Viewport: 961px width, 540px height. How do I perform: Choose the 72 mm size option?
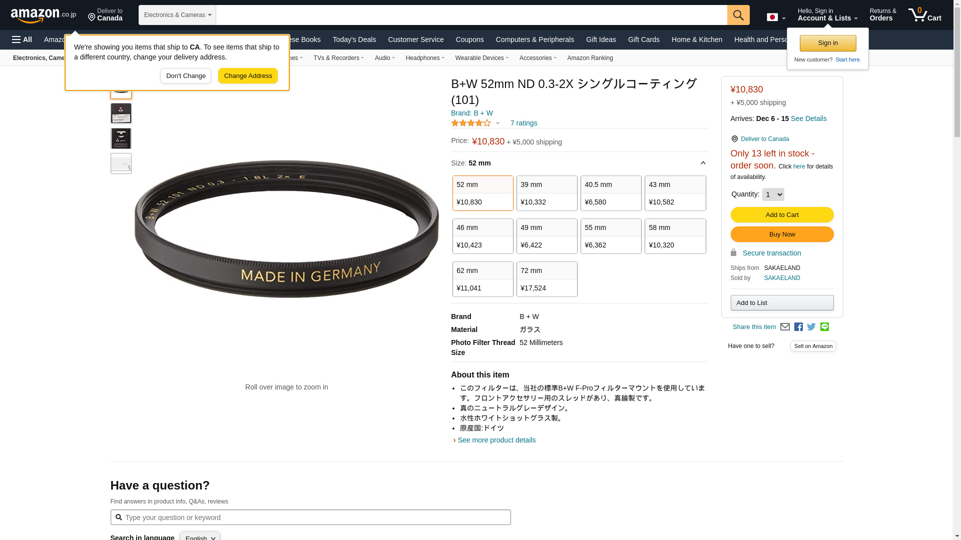pyautogui.click(x=547, y=279)
